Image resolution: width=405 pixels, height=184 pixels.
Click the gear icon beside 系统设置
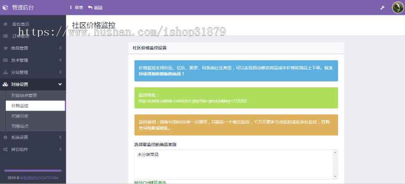[x=5, y=137]
